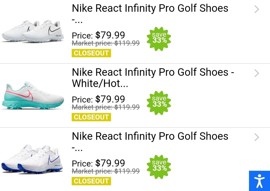This screenshot has height=191, width=270.
Task: Open the third Nike React Infinity Pro title
Action: (x=150, y=136)
